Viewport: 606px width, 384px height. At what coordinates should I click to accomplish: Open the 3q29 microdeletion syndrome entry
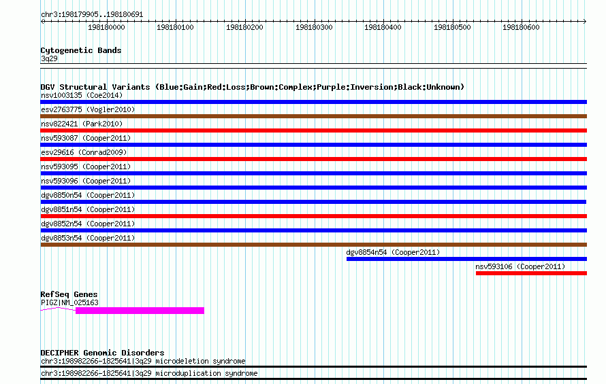click(143, 362)
